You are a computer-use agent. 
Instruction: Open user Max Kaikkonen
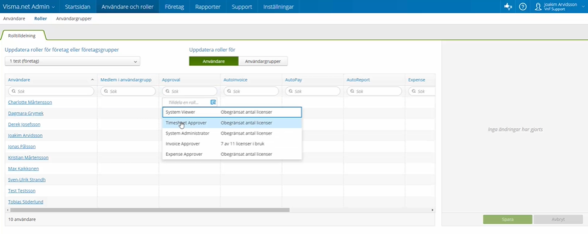[23, 168]
